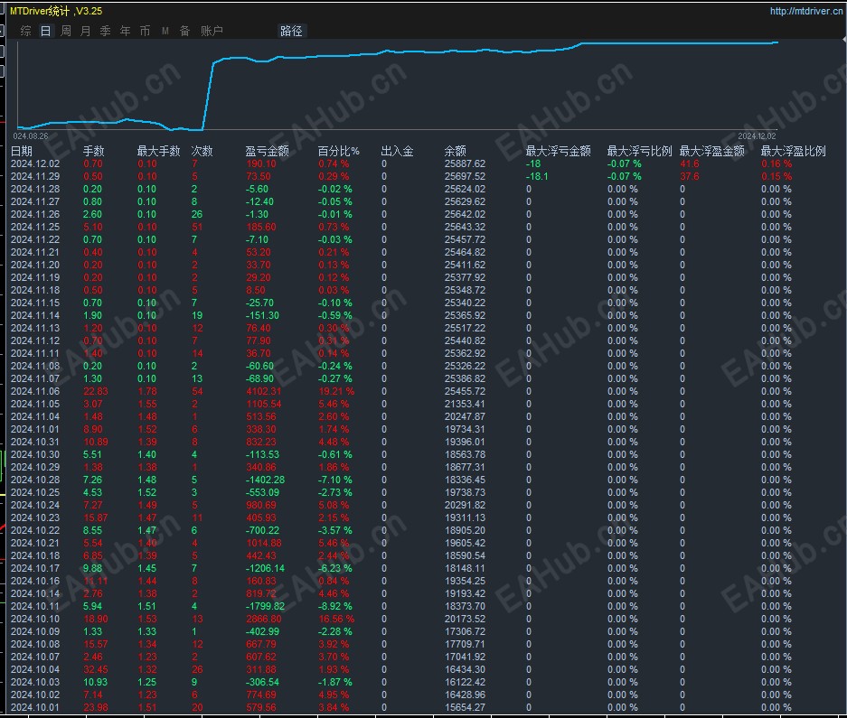
Task: Click profit amount 2866.80
Action: click(x=264, y=619)
